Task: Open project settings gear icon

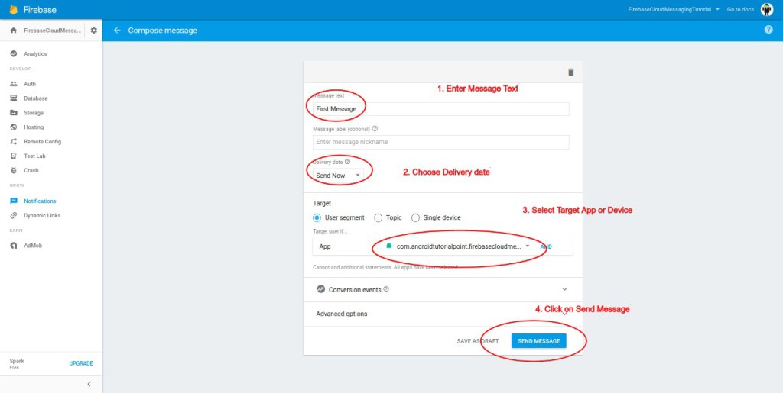Action: (93, 31)
